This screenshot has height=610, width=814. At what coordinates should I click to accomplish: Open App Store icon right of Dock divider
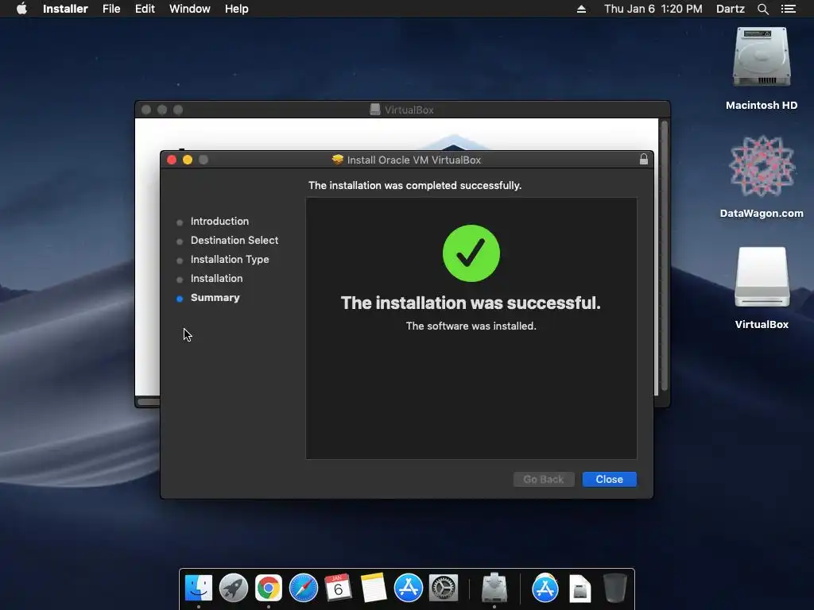545,589
